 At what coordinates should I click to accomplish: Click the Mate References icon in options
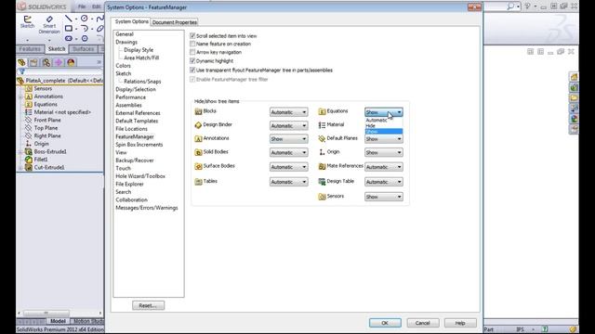[x=322, y=166]
